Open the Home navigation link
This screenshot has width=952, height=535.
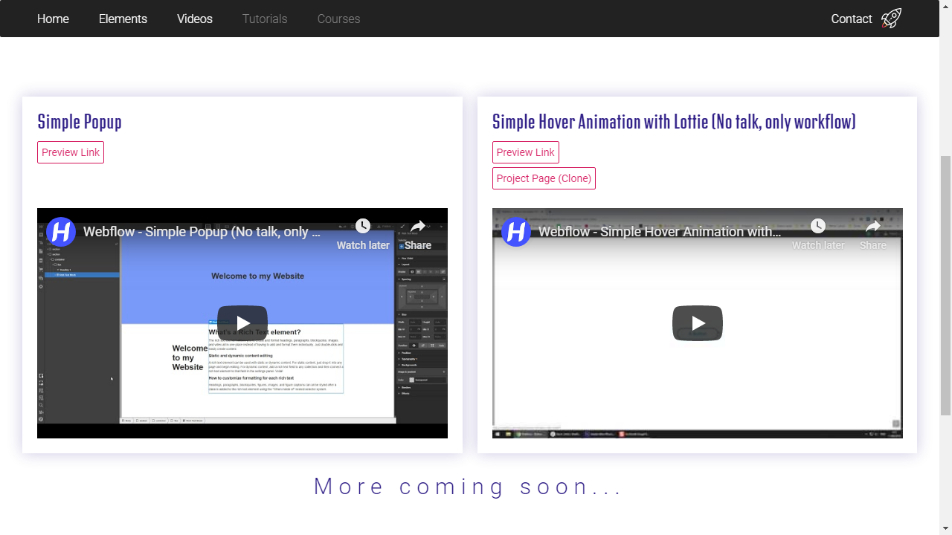(x=53, y=19)
